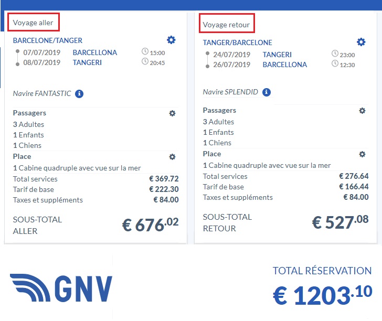This screenshot has height=321, width=382.
Task: Click the total réservation € 1203.10
Action: point(322,295)
